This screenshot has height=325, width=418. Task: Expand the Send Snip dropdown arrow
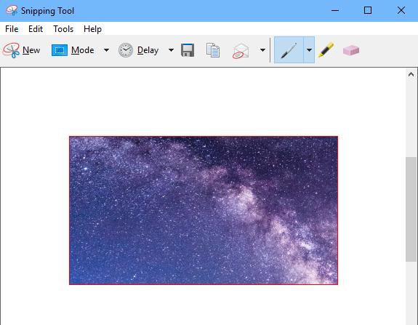262,50
